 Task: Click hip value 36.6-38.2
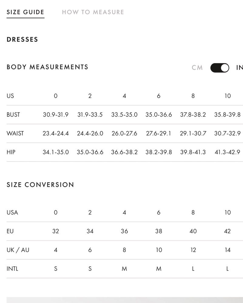pos(124,152)
